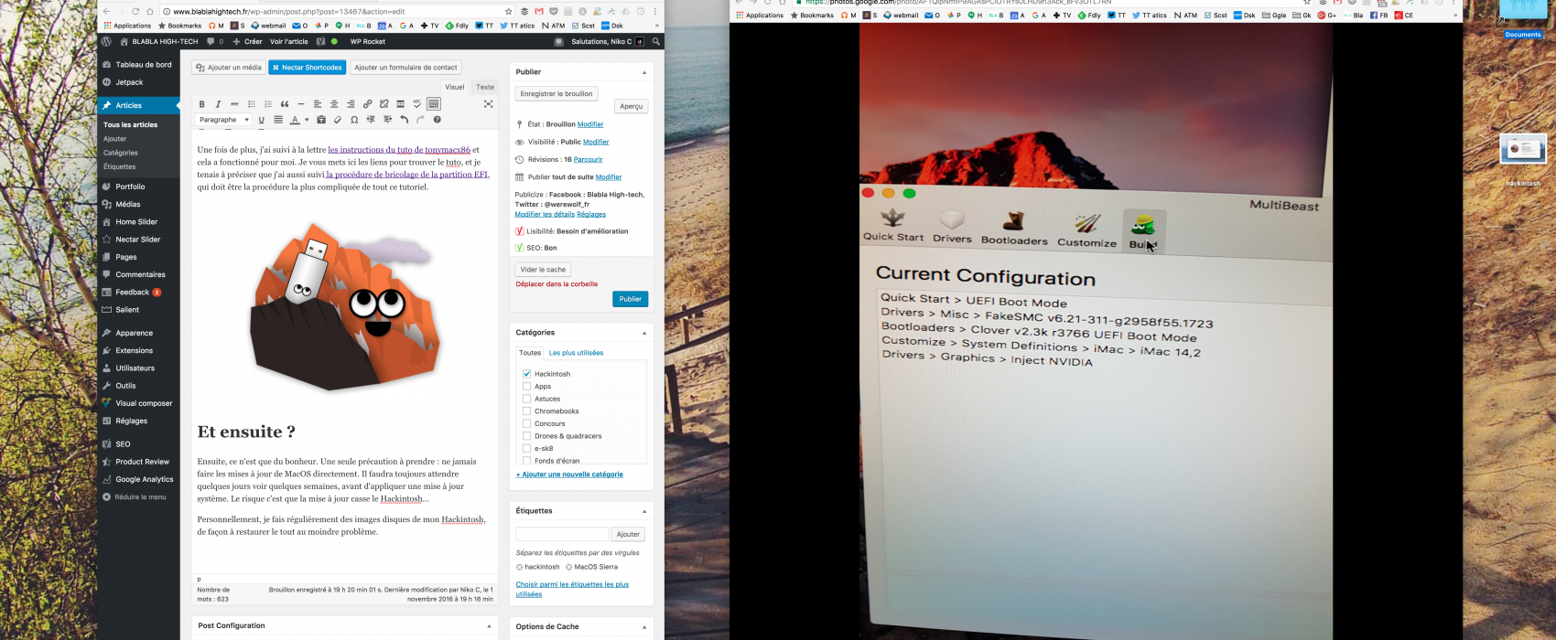This screenshot has height=640, width=1556.
Task: Insert or edit a link
Action: pyautogui.click(x=367, y=104)
